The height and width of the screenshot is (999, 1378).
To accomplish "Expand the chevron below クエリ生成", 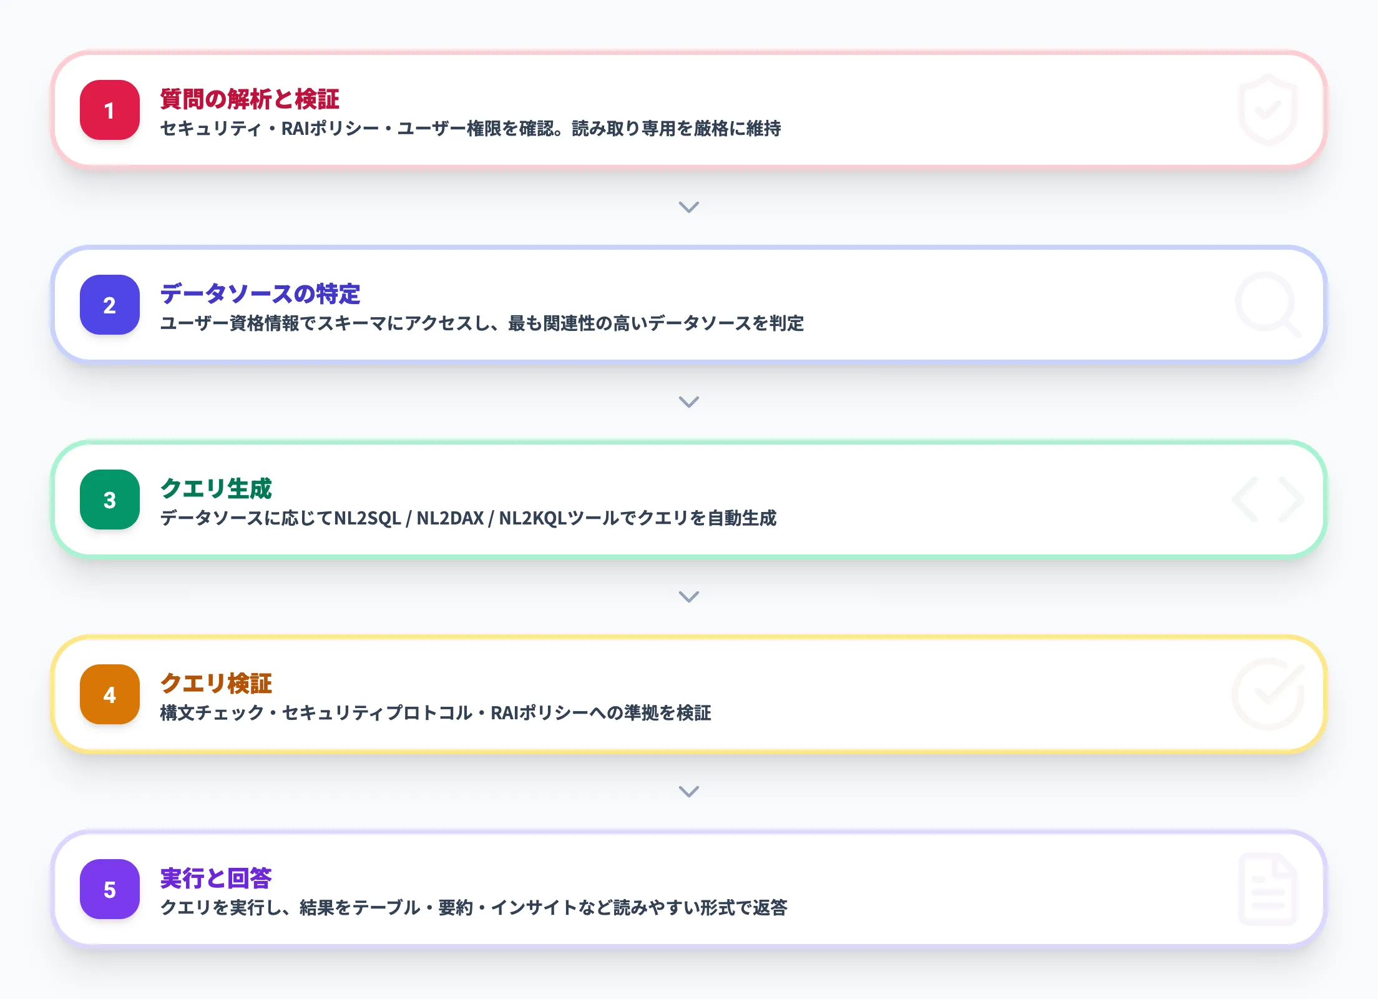I will click(x=689, y=598).
